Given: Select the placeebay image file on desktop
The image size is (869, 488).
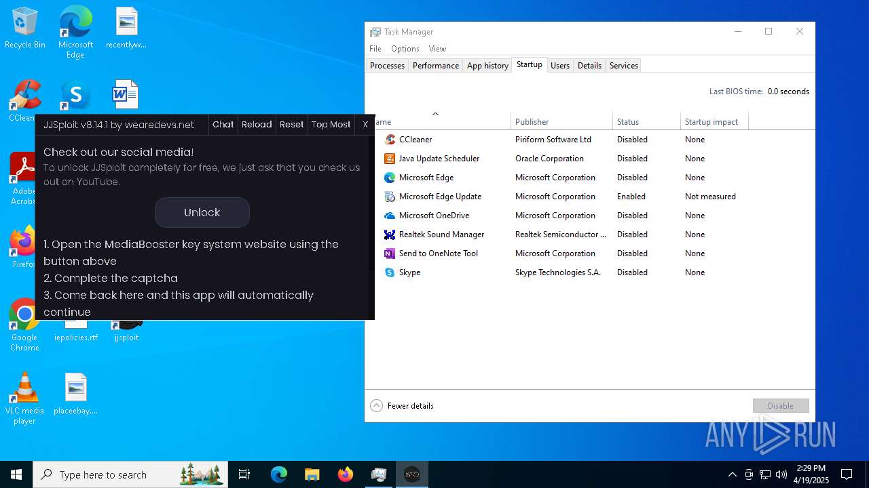Looking at the screenshot, I should [76, 393].
